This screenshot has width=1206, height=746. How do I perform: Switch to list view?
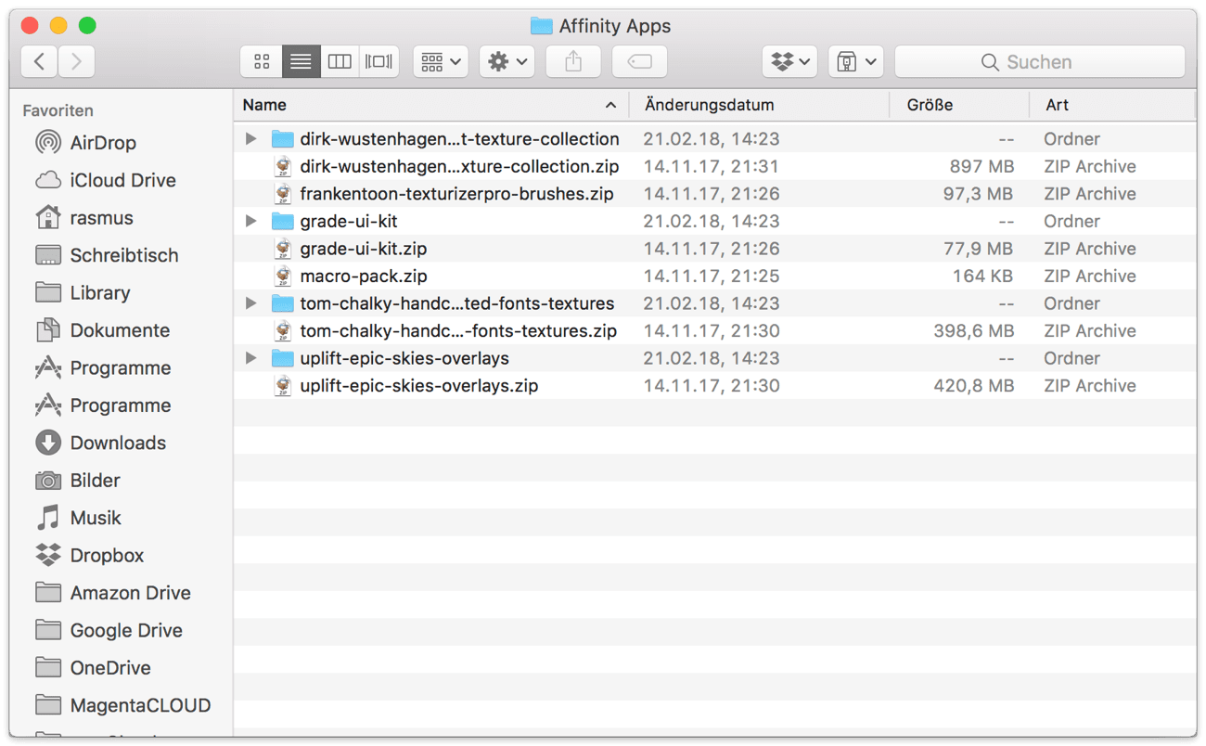[x=301, y=61]
